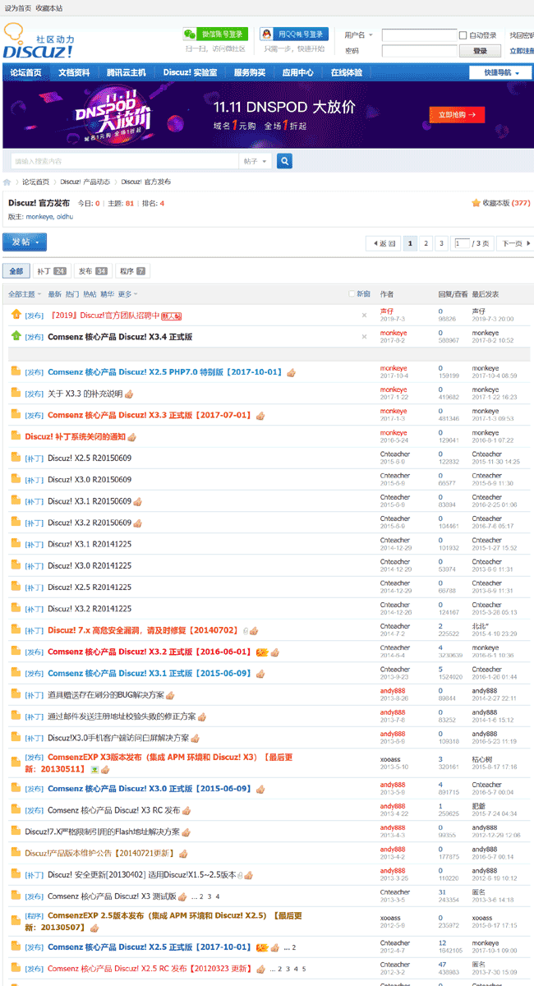
Task: Click the page number input in pagination
Action: 462,243
